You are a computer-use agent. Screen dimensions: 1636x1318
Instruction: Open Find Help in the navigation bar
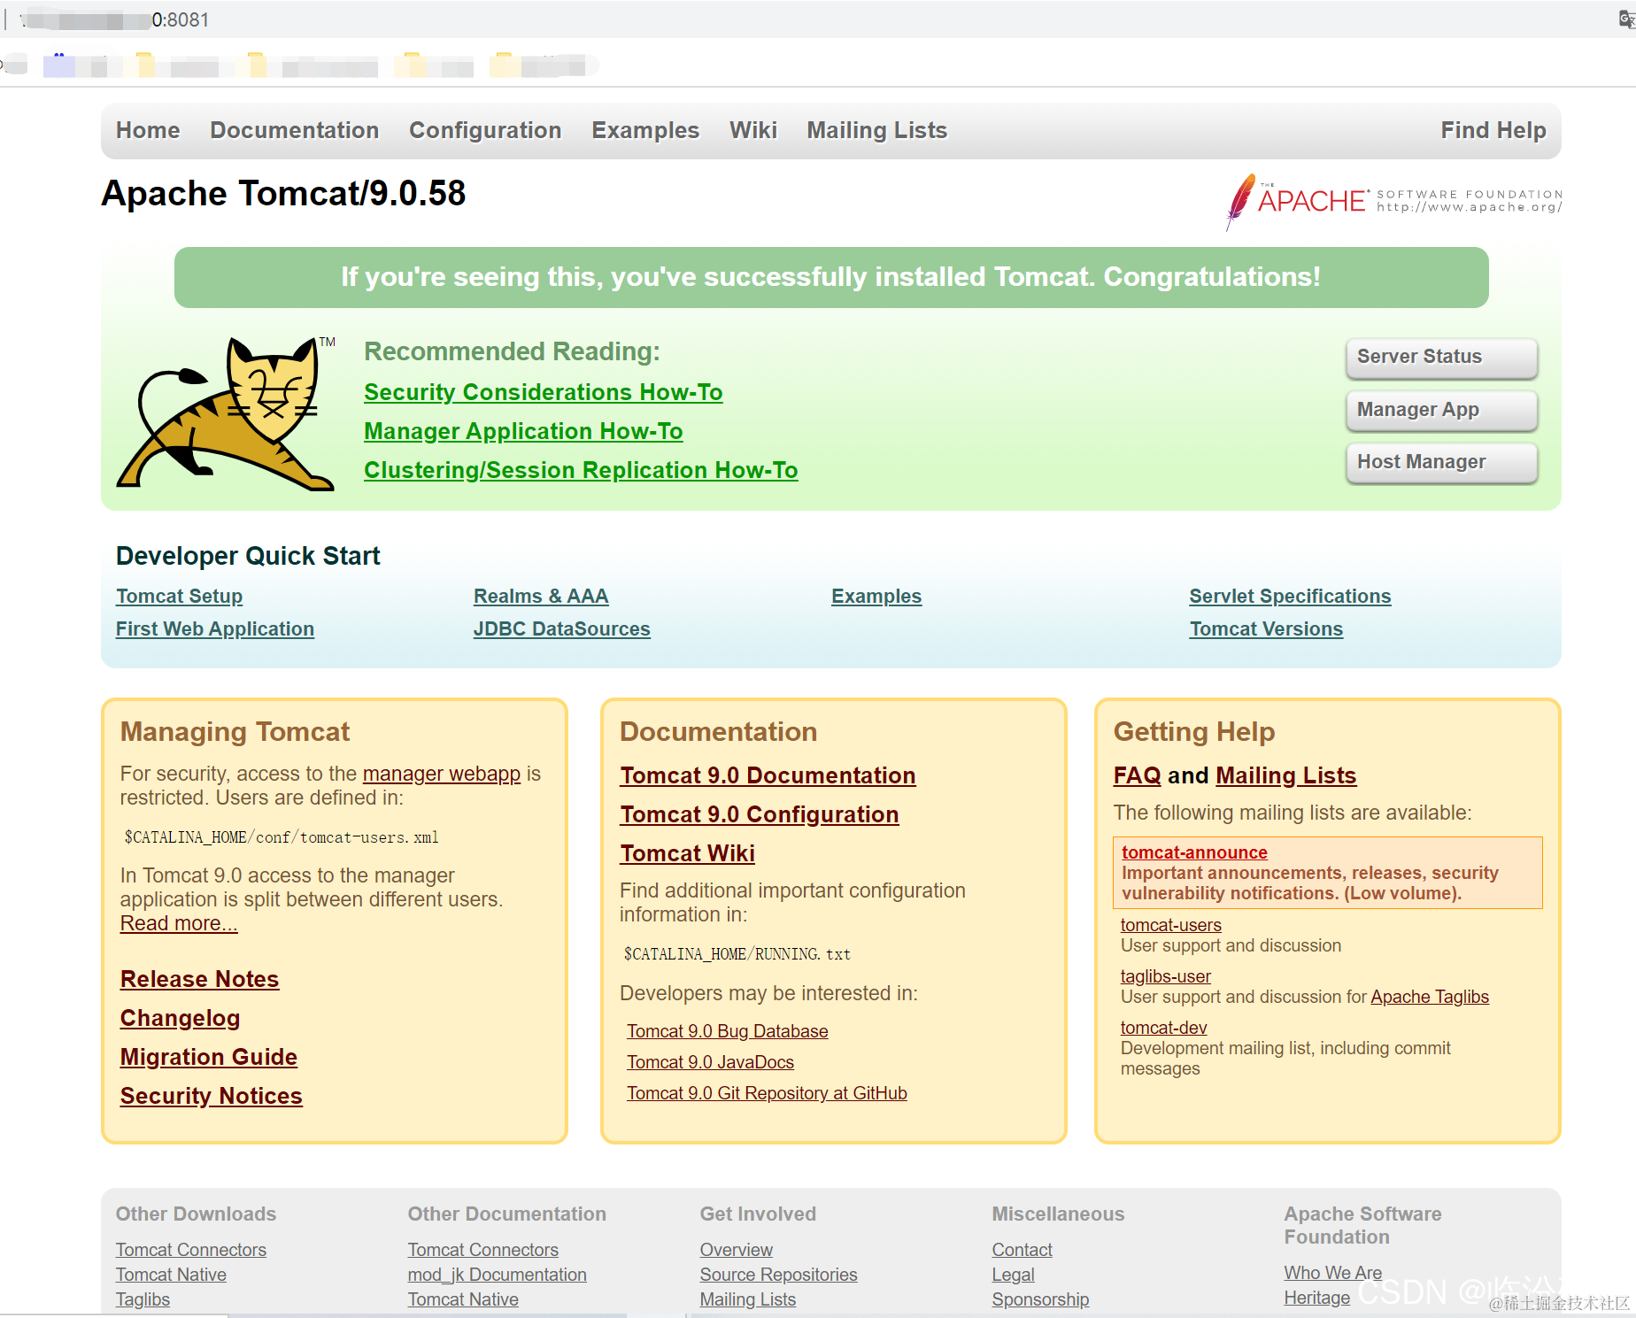click(x=1493, y=130)
